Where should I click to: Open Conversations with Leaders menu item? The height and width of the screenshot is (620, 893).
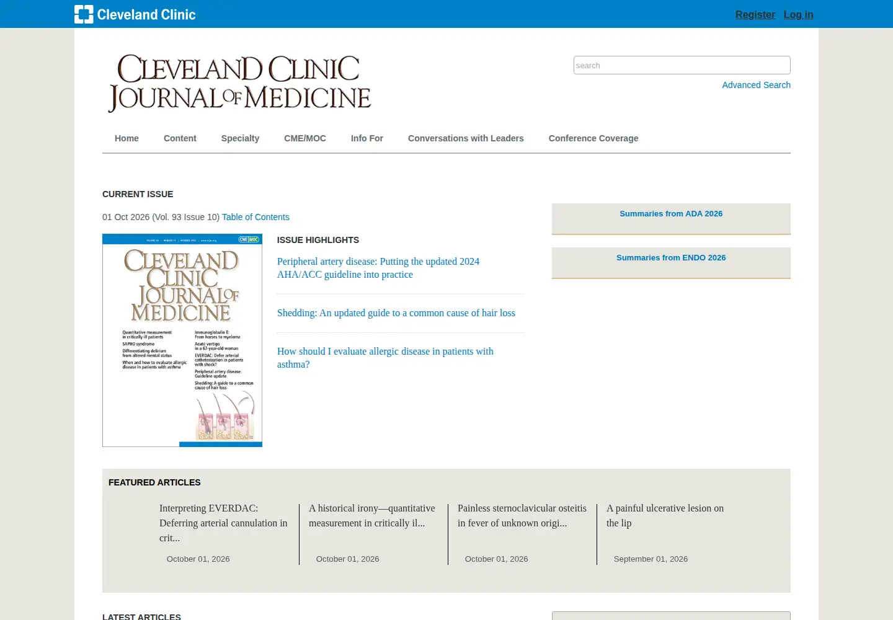click(466, 138)
